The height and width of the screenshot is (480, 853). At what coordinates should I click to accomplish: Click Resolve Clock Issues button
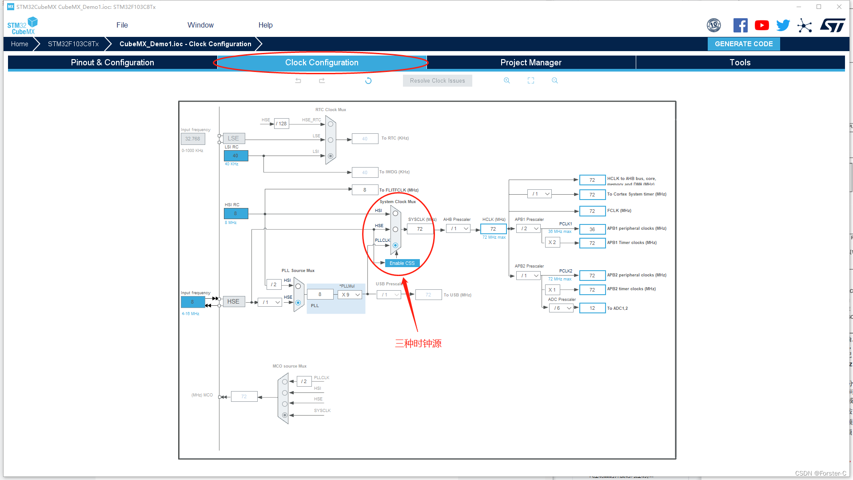[437, 80]
